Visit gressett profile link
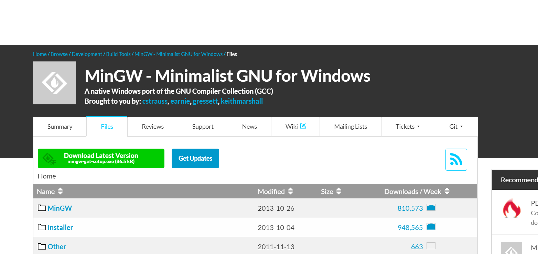The width and height of the screenshot is (538, 254). [x=205, y=101]
